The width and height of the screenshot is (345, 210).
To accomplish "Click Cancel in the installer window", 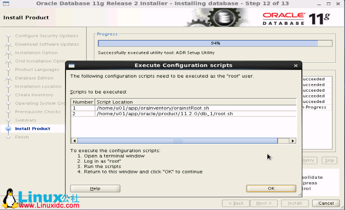I will [326, 203].
